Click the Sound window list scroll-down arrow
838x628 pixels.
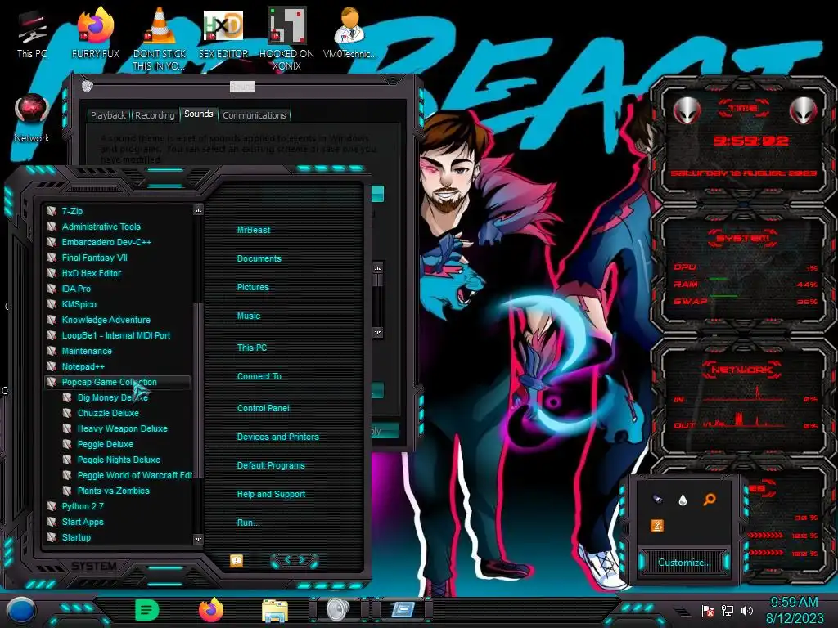point(378,332)
